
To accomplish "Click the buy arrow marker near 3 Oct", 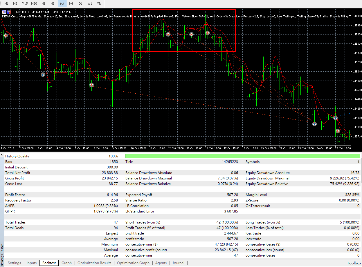I will pos(43,75).
